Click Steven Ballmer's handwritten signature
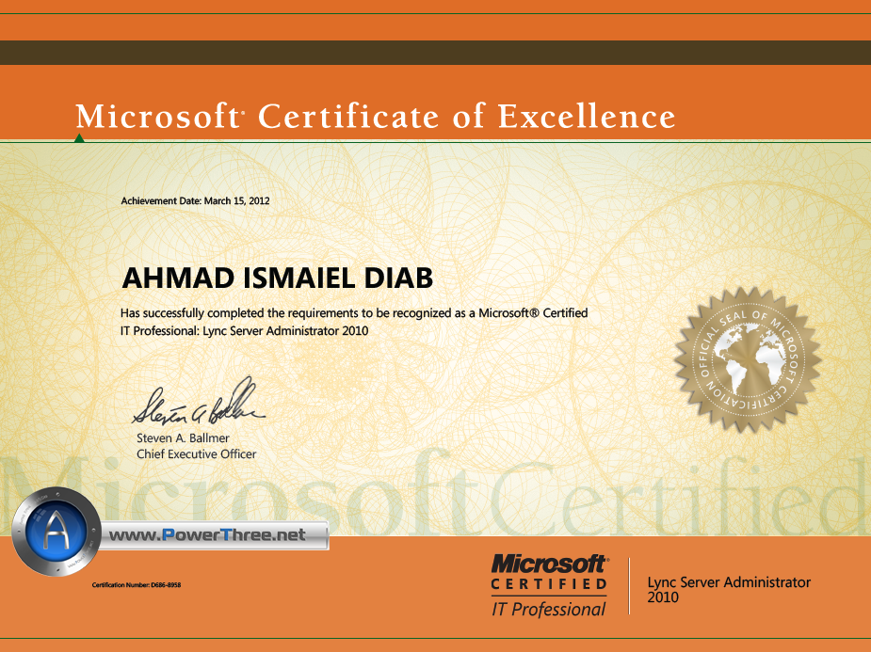The image size is (871, 652). coord(197,402)
